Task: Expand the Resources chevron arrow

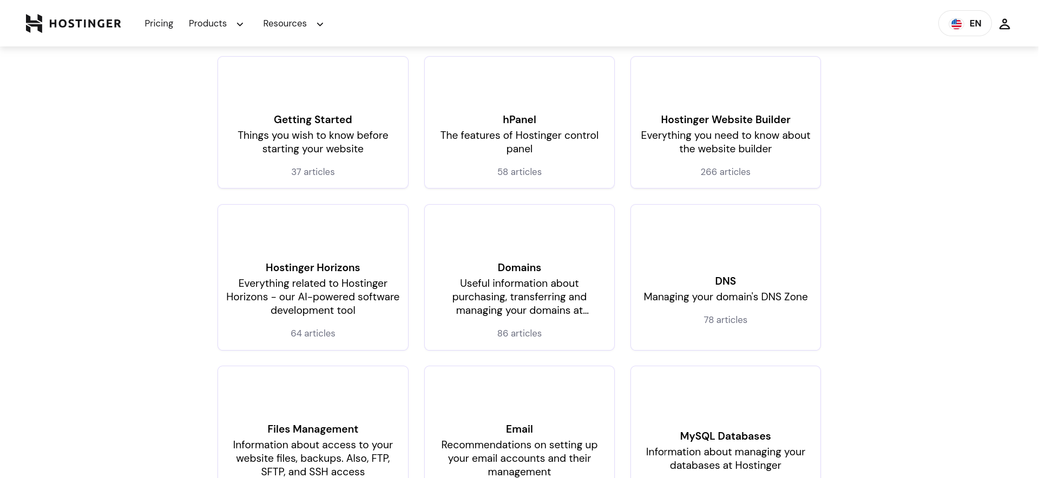Action: (x=320, y=24)
